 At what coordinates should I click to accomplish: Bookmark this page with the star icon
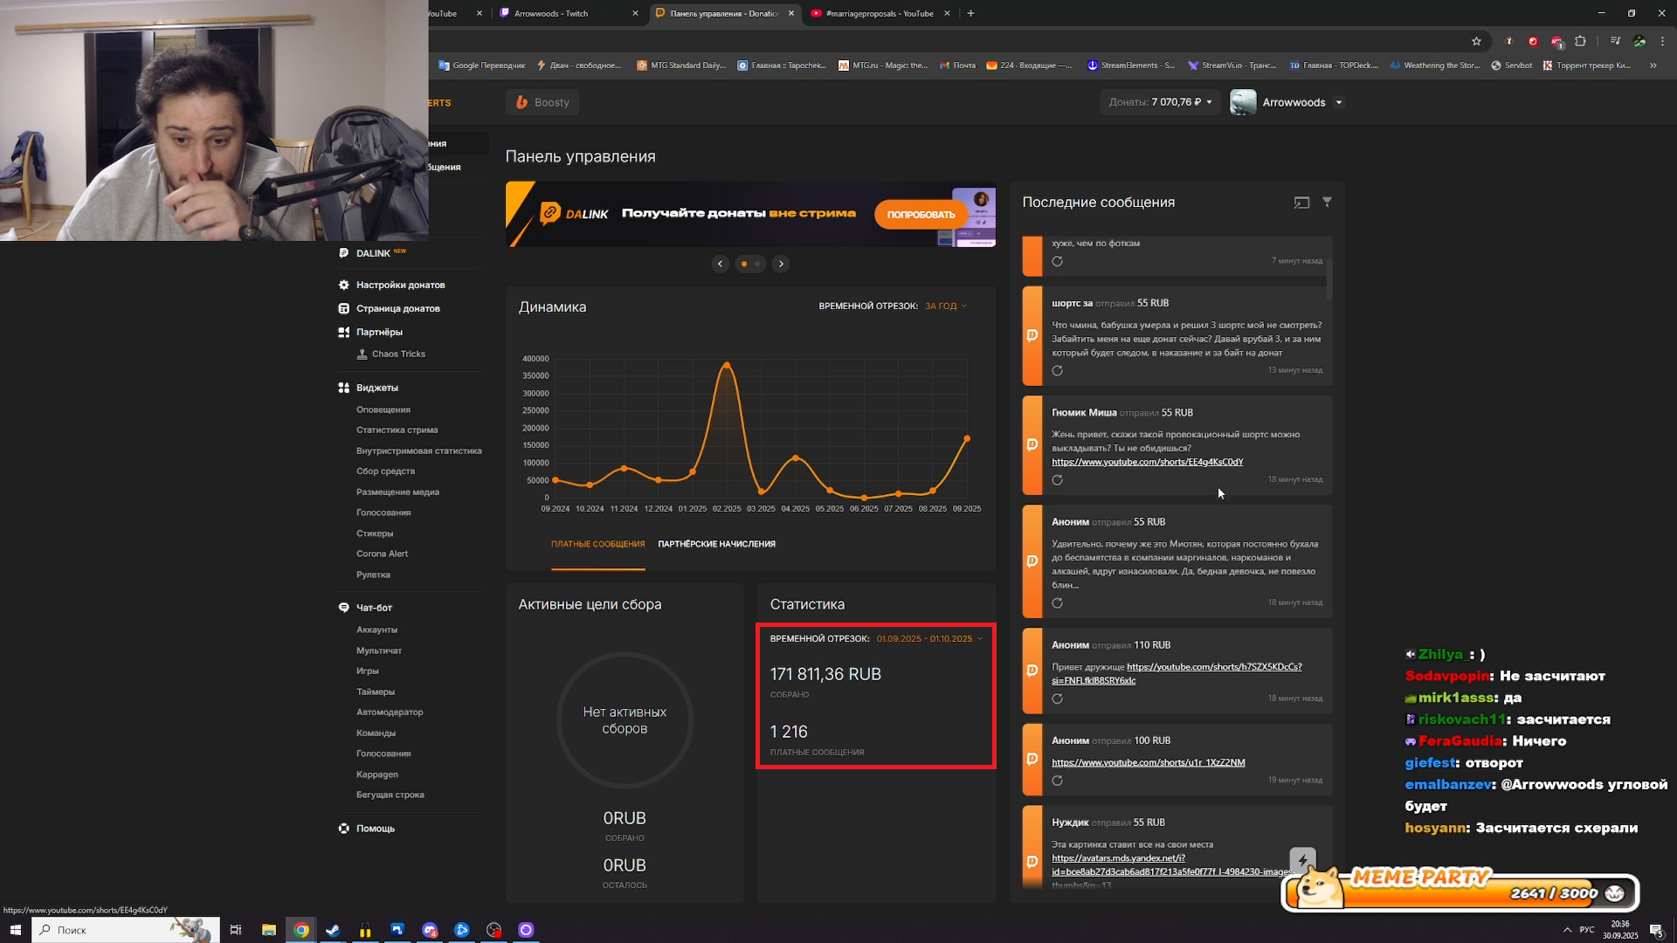pos(1476,41)
